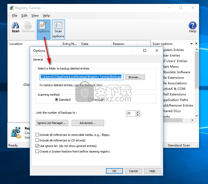Decrease the backups limit with down arrow

click(x=138, y=115)
